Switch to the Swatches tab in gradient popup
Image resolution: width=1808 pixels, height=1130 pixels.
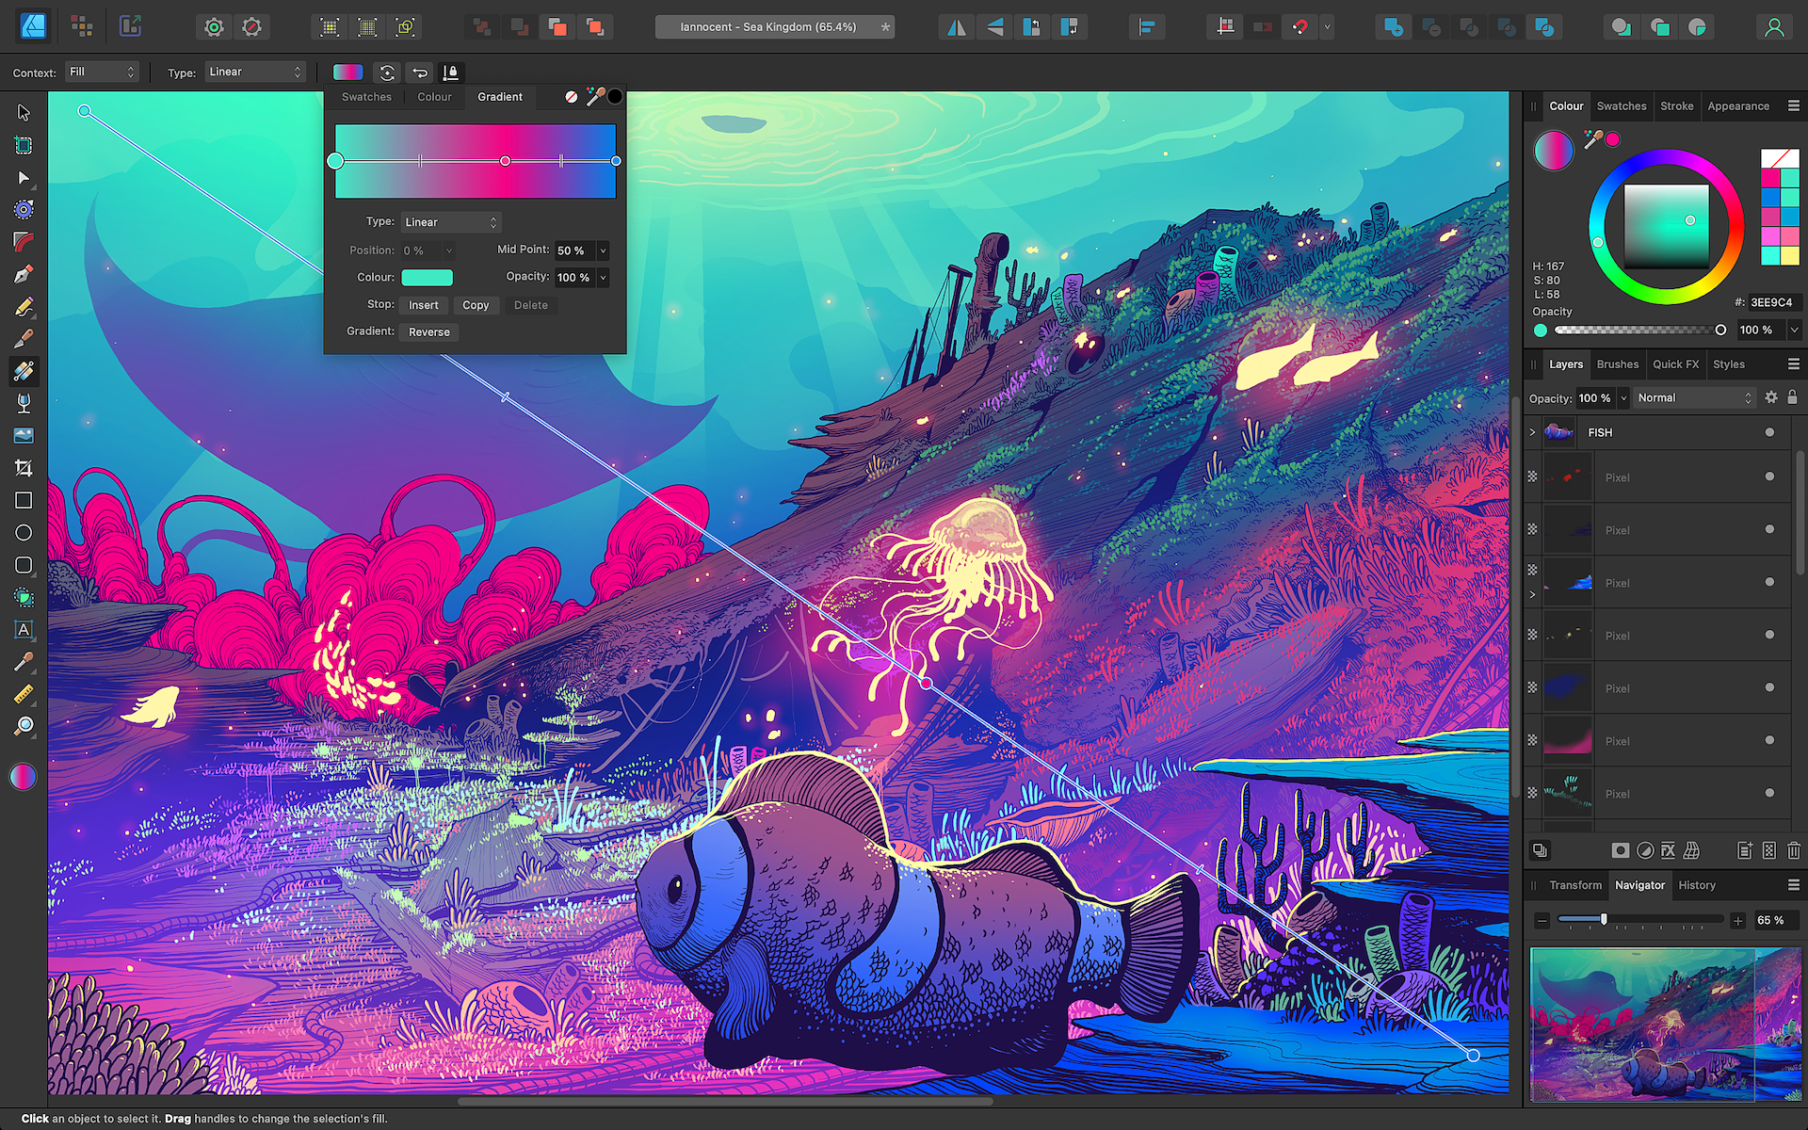coord(366,97)
